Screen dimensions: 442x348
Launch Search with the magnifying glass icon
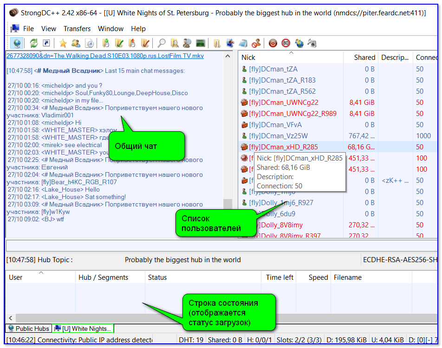[162, 43]
